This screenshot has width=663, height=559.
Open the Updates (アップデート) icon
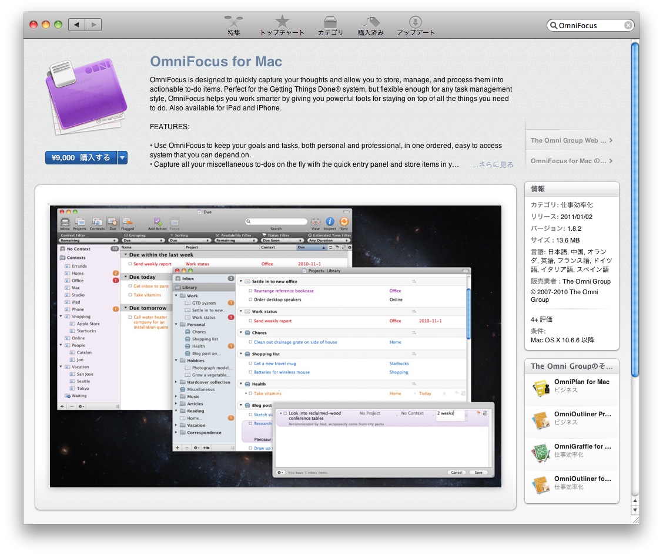(416, 23)
